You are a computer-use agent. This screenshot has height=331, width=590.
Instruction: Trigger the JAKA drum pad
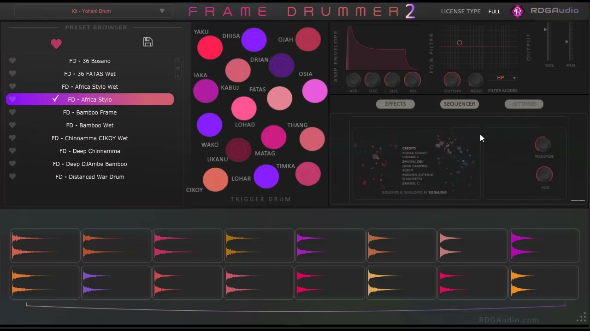(x=206, y=91)
